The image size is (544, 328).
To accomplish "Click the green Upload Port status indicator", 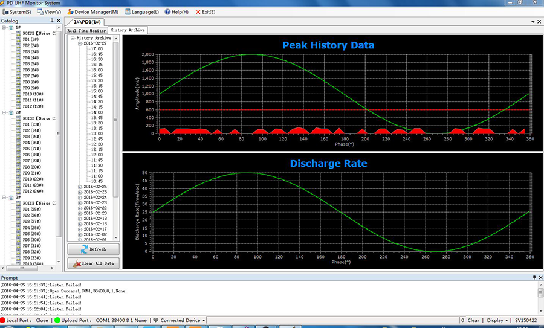I will tap(57, 320).
